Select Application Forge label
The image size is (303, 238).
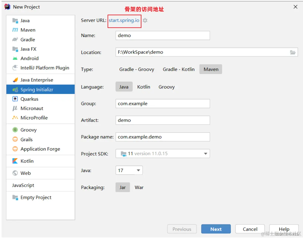point(40,149)
